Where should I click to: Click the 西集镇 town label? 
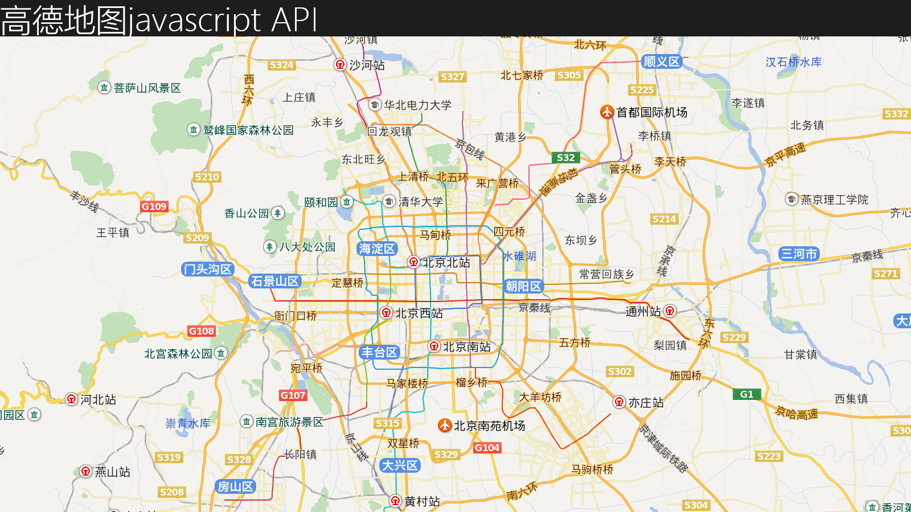pyautogui.click(x=851, y=399)
